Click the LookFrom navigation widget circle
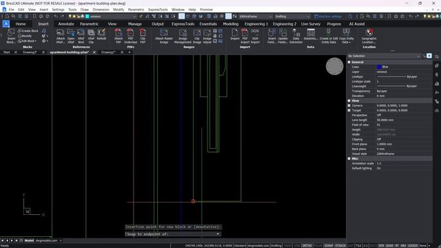Image resolution: width=441 pixels, height=248 pixels. (334, 66)
